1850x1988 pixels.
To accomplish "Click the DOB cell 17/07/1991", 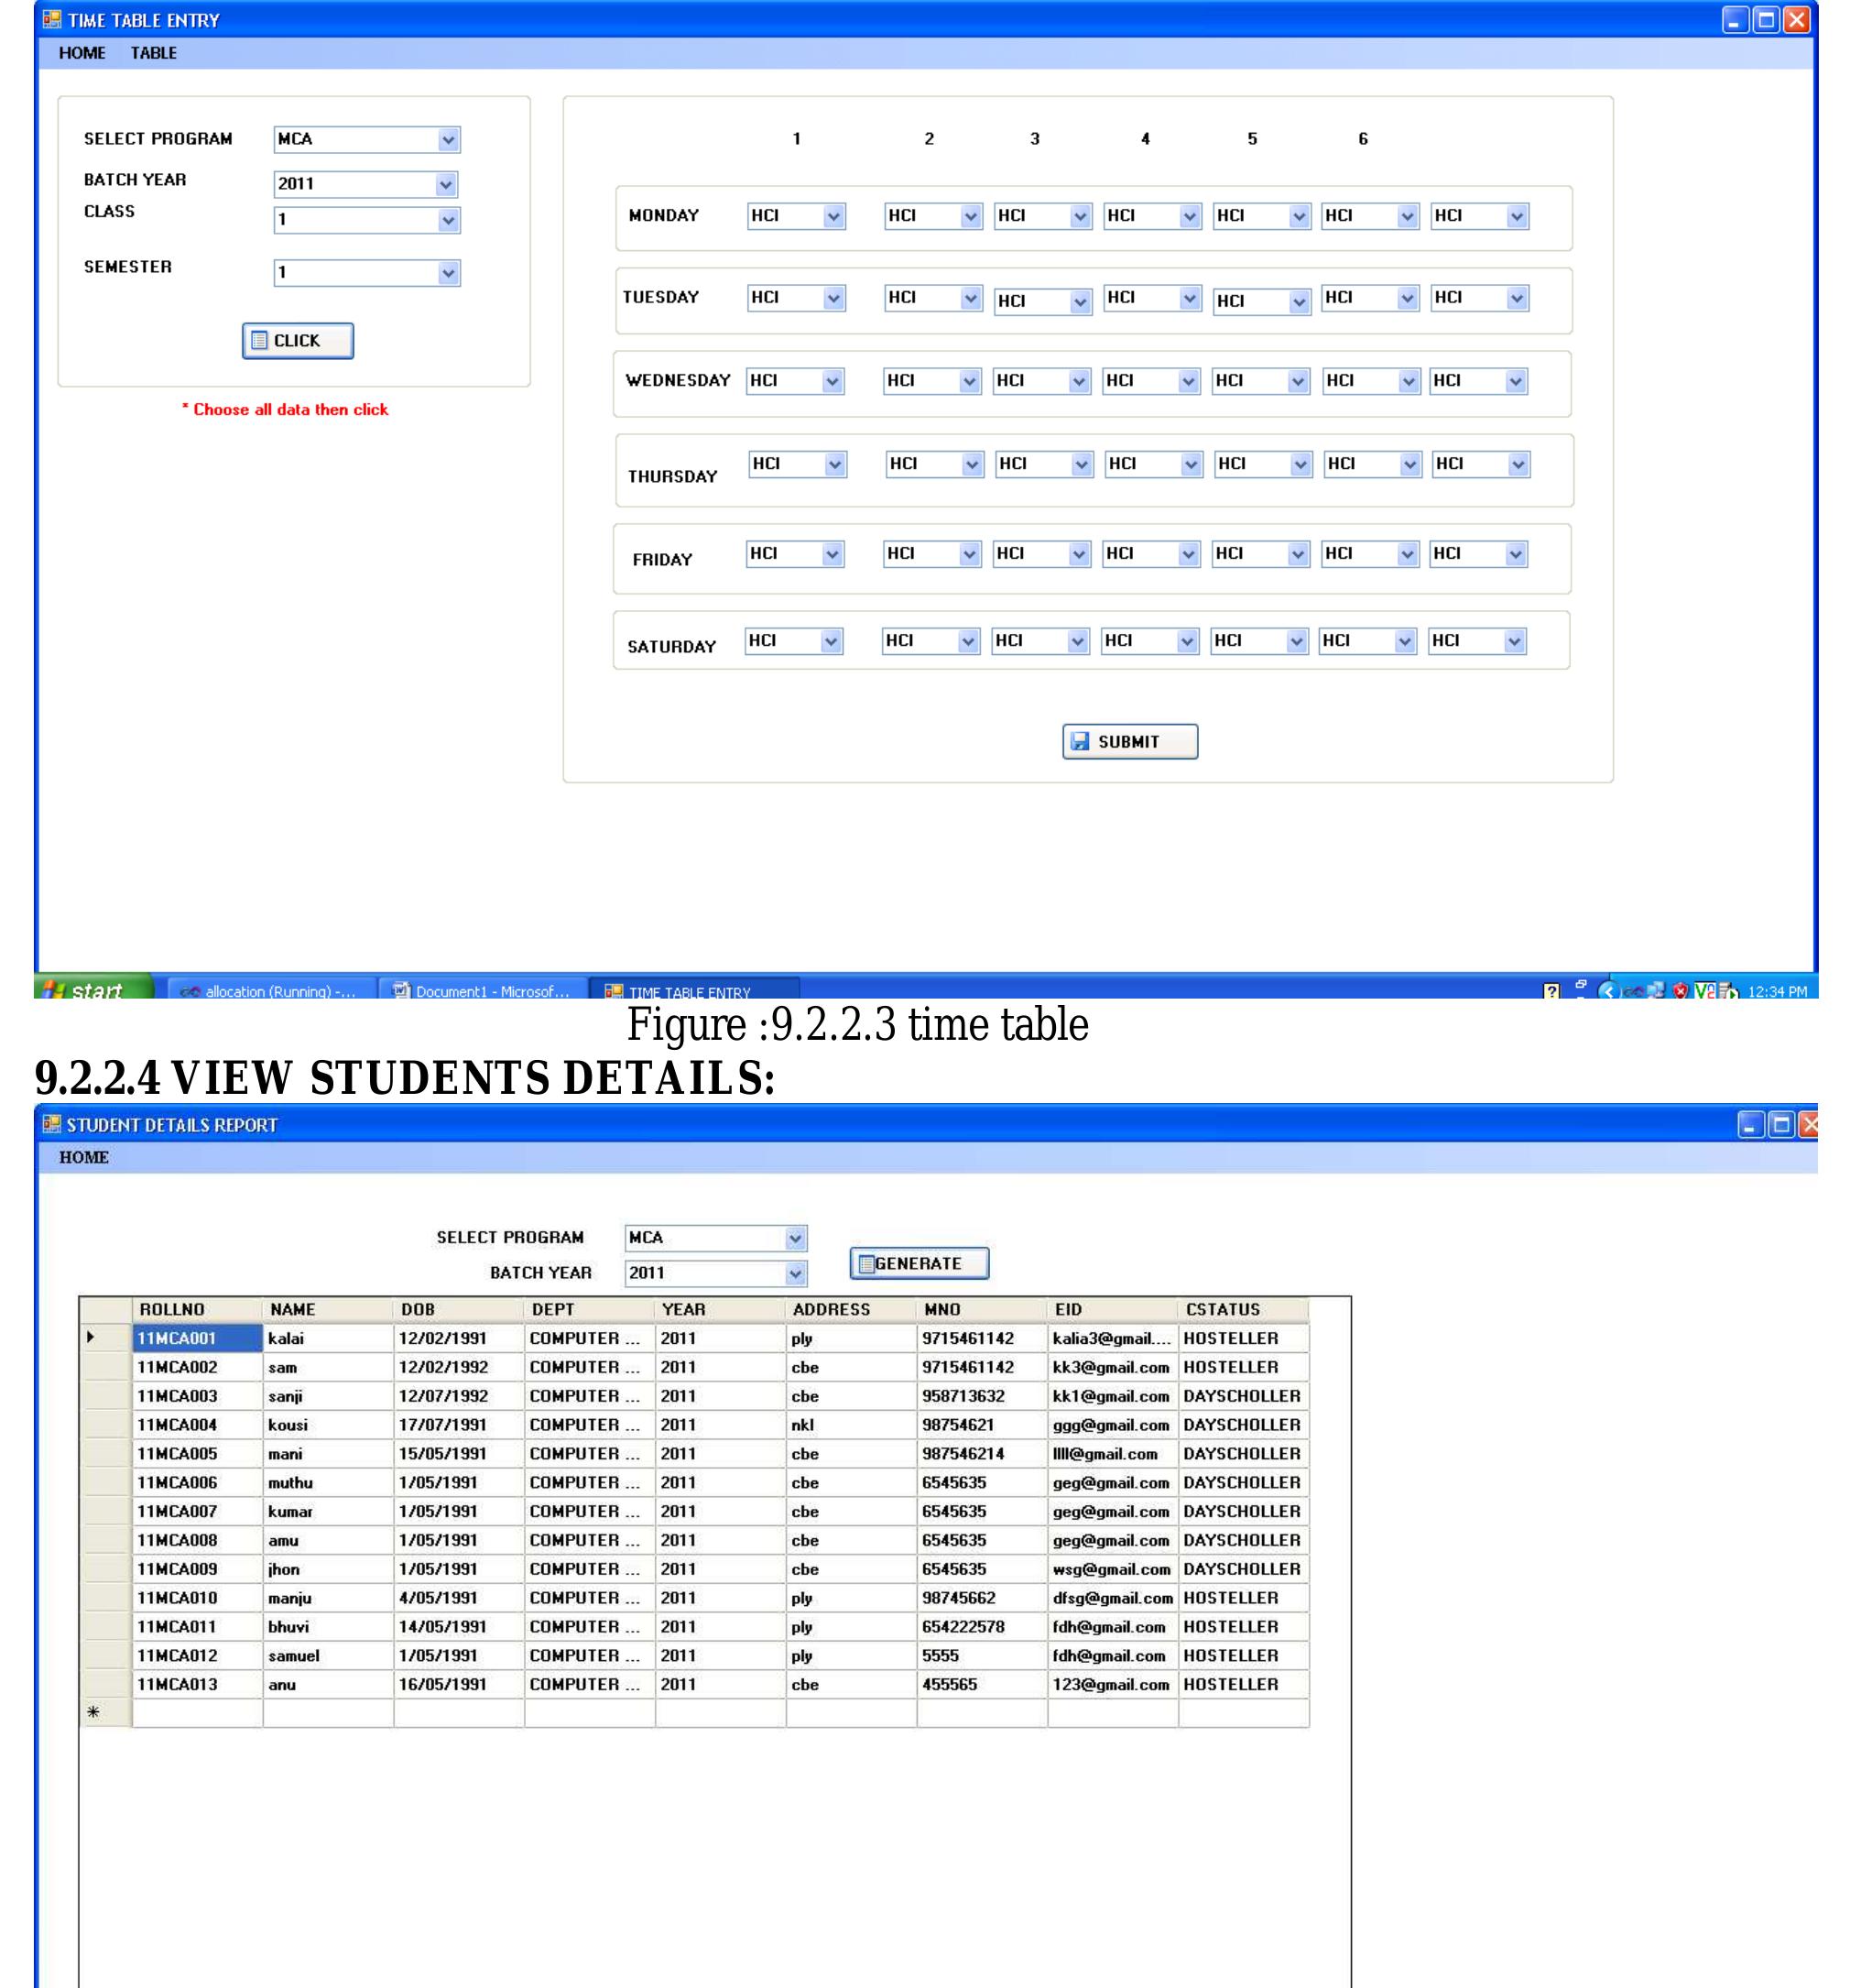I will (459, 1425).
